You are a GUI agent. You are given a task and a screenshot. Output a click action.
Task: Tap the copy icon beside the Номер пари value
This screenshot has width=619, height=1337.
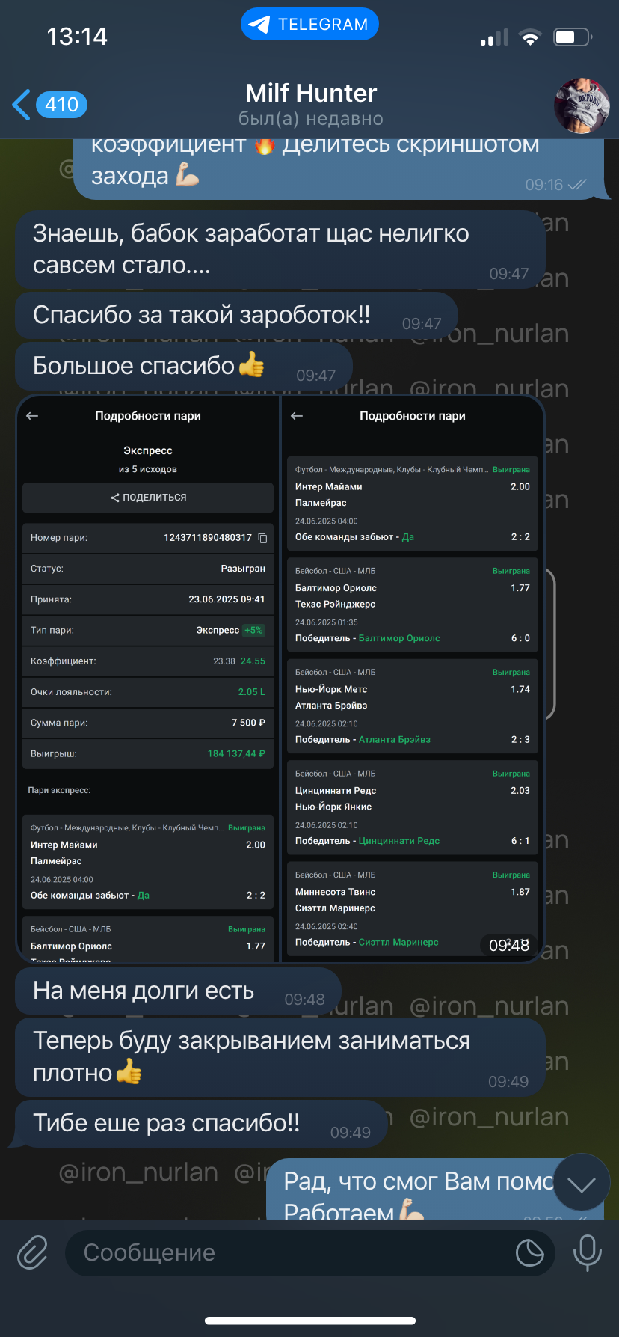point(262,538)
